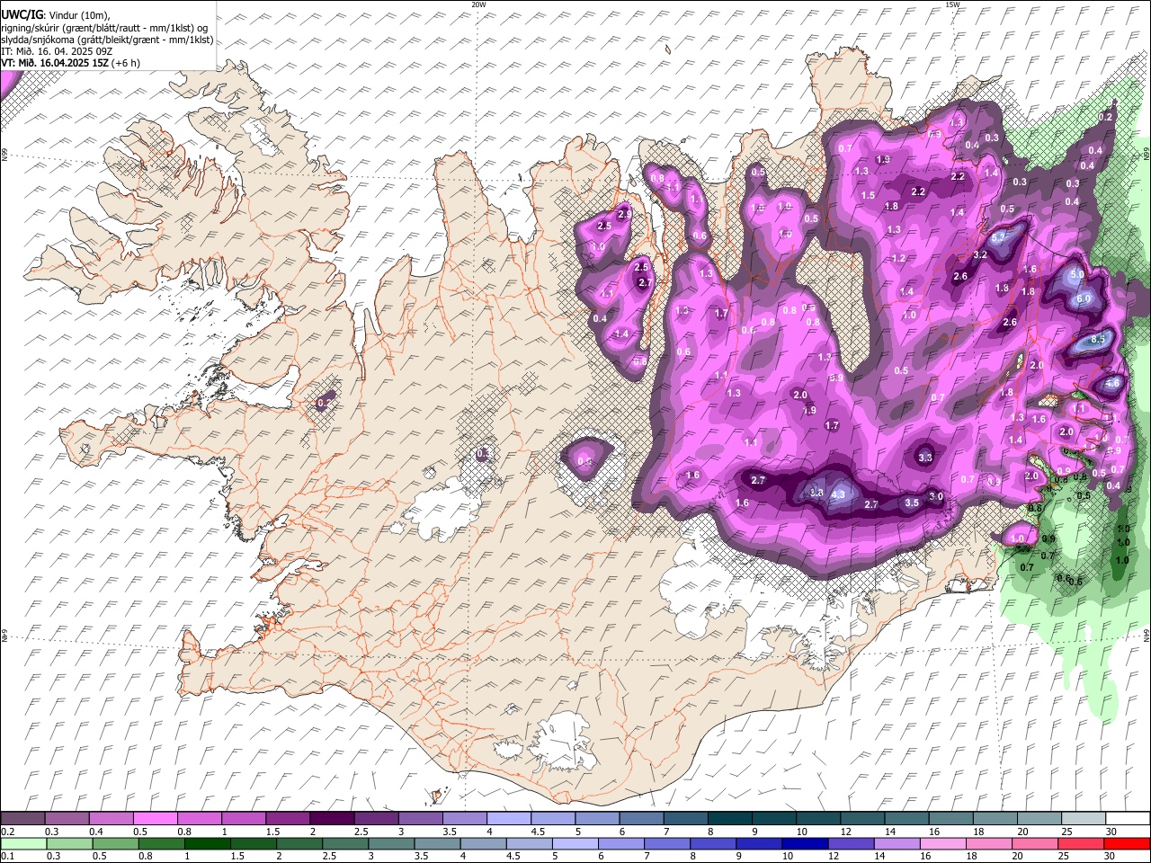Screen dimensions: 1151x863
Task: Click the 'VT: Mið. 16.04.2025 15Z (+6 h)' line
Action: point(70,63)
